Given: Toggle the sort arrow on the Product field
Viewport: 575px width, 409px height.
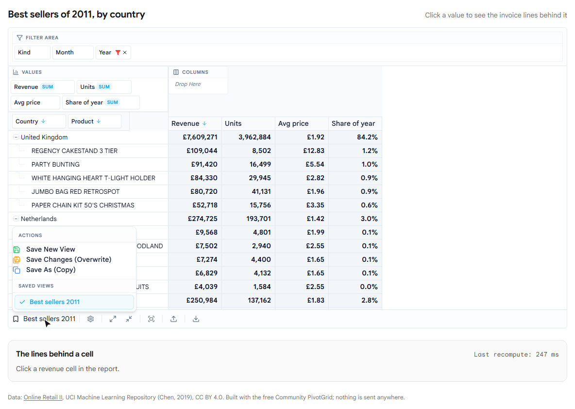Looking at the screenshot, I should 99,121.
